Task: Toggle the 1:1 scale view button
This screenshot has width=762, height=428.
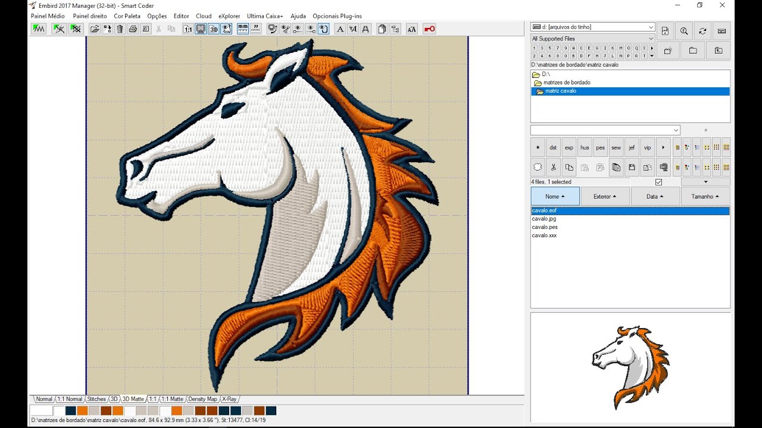Action: tap(188, 29)
